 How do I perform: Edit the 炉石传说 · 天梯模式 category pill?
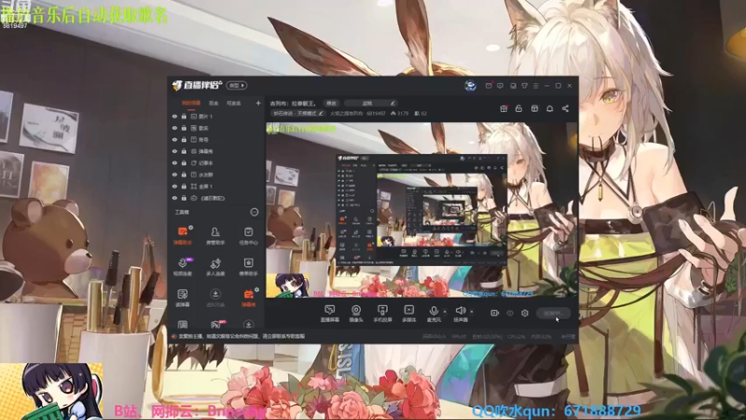(298, 113)
